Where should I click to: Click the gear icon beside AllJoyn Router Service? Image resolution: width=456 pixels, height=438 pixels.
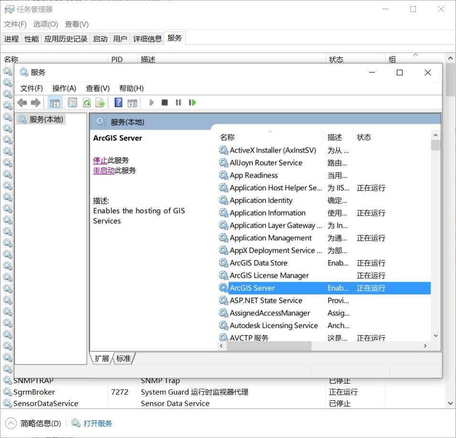[x=223, y=163]
